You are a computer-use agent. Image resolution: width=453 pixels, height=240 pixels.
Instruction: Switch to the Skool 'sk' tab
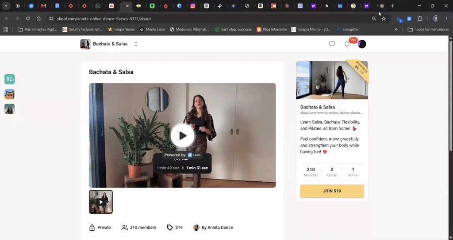tap(111, 6)
